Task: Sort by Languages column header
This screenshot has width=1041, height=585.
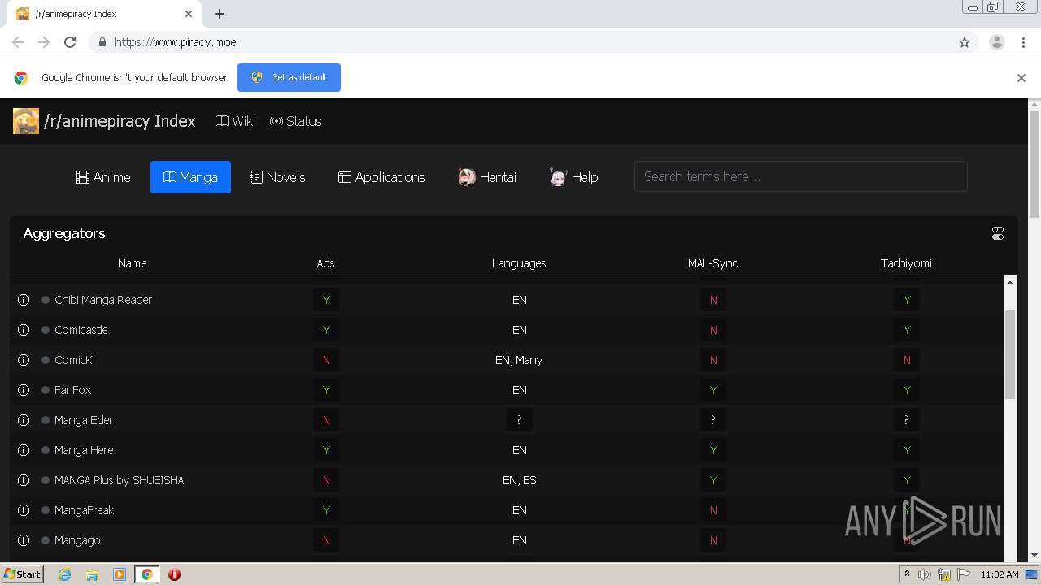Action: pyautogui.click(x=519, y=263)
